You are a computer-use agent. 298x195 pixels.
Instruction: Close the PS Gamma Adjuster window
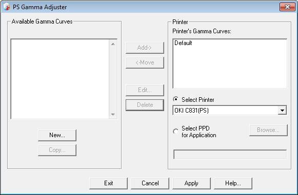coord(287,7)
